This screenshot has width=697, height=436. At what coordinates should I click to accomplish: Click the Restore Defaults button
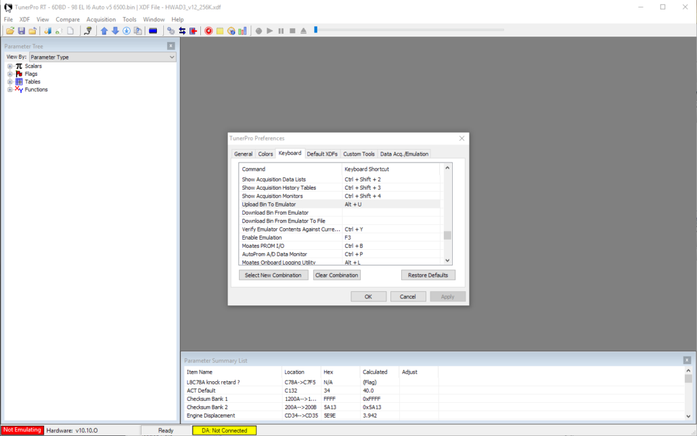(428, 275)
